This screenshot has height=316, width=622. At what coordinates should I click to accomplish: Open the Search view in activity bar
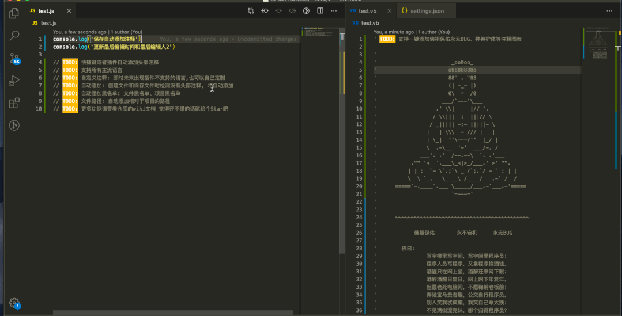(14, 36)
